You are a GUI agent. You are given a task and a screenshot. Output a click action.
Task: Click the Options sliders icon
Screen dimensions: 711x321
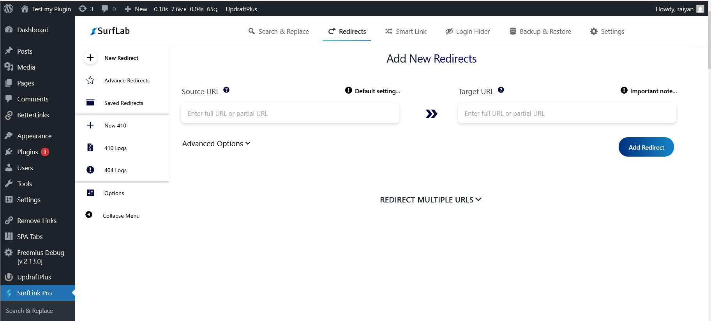pyautogui.click(x=90, y=193)
